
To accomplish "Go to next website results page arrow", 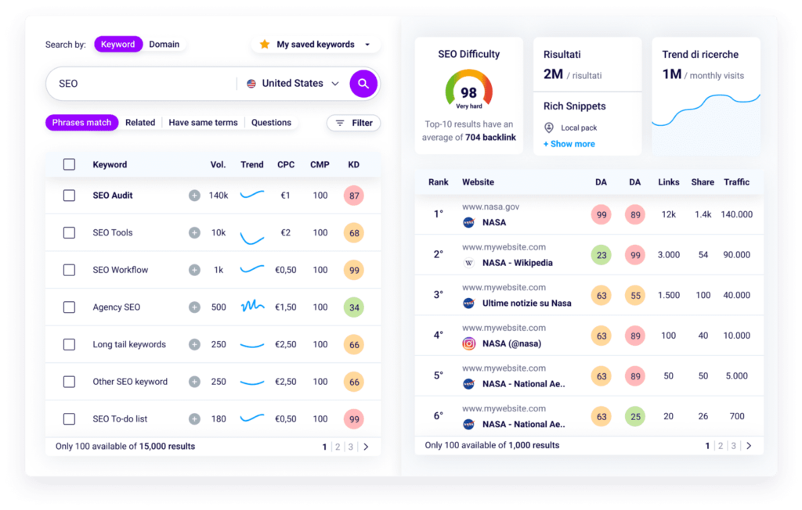I will coord(749,446).
